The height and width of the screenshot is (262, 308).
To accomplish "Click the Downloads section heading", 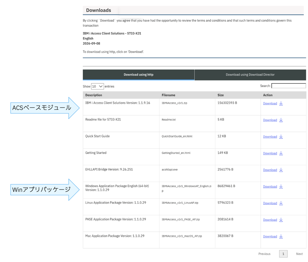I will coord(99,10).
